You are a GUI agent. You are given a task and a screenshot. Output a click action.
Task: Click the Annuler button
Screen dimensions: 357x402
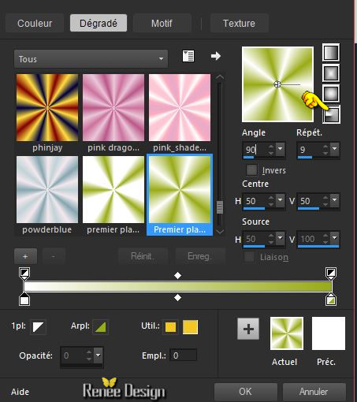[x=314, y=392]
